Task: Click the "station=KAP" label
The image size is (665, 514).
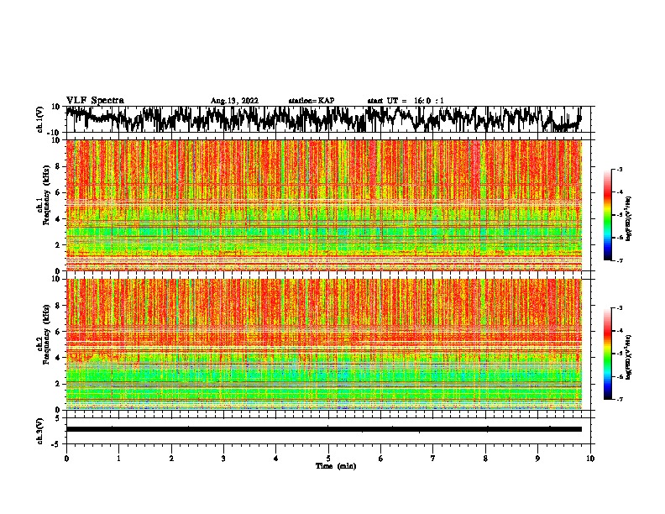Action: [312, 101]
